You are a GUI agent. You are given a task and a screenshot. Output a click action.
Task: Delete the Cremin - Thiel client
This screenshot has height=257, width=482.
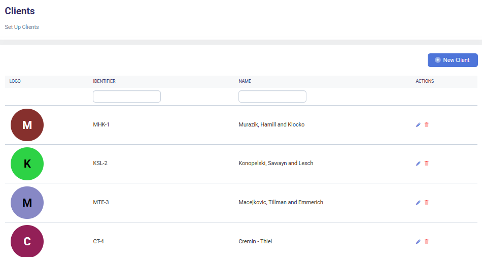click(x=427, y=242)
